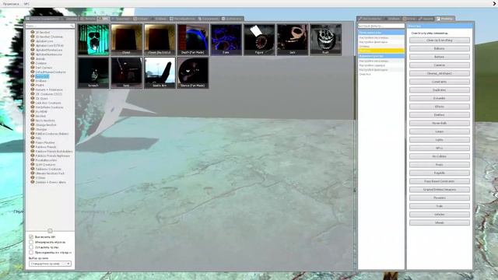Select the highlighted Doors category
Image resolution: width=498 pixels, height=280 pixels.
42,76
